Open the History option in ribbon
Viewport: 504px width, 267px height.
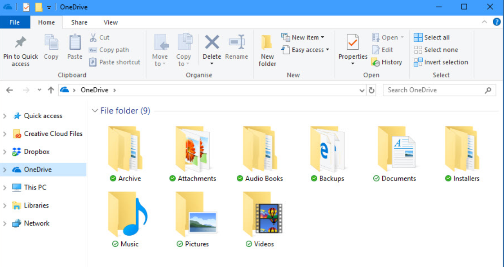tap(387, 62)
